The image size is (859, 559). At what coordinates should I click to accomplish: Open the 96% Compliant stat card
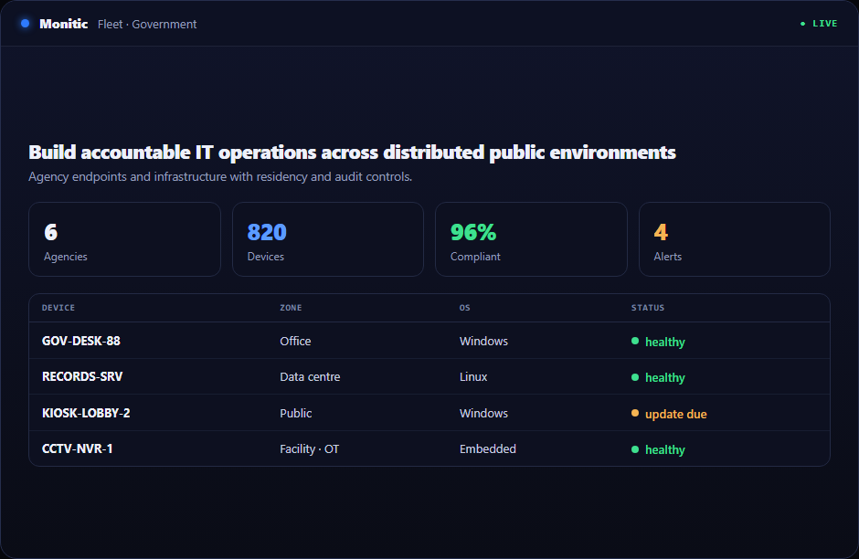(x=531, y=239)
